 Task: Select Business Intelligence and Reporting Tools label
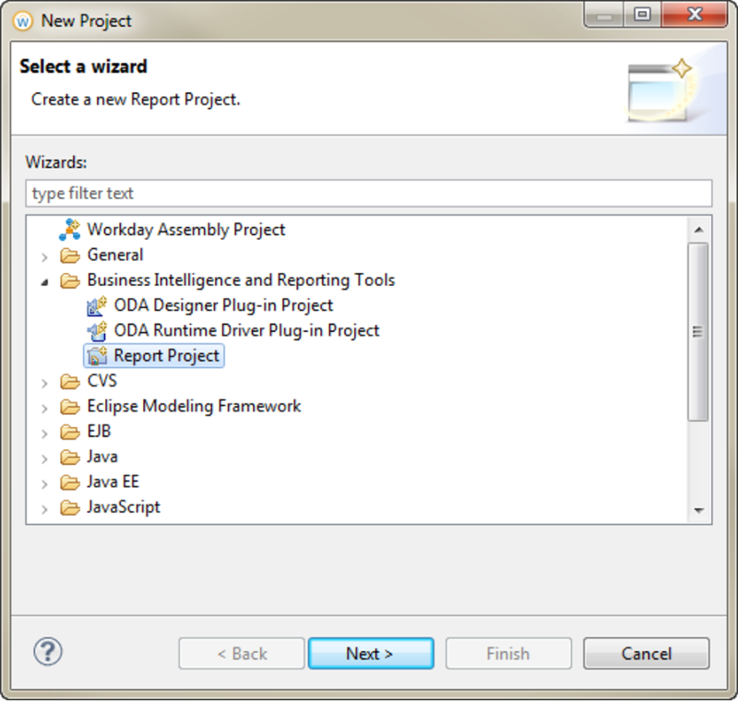(241, 280)
